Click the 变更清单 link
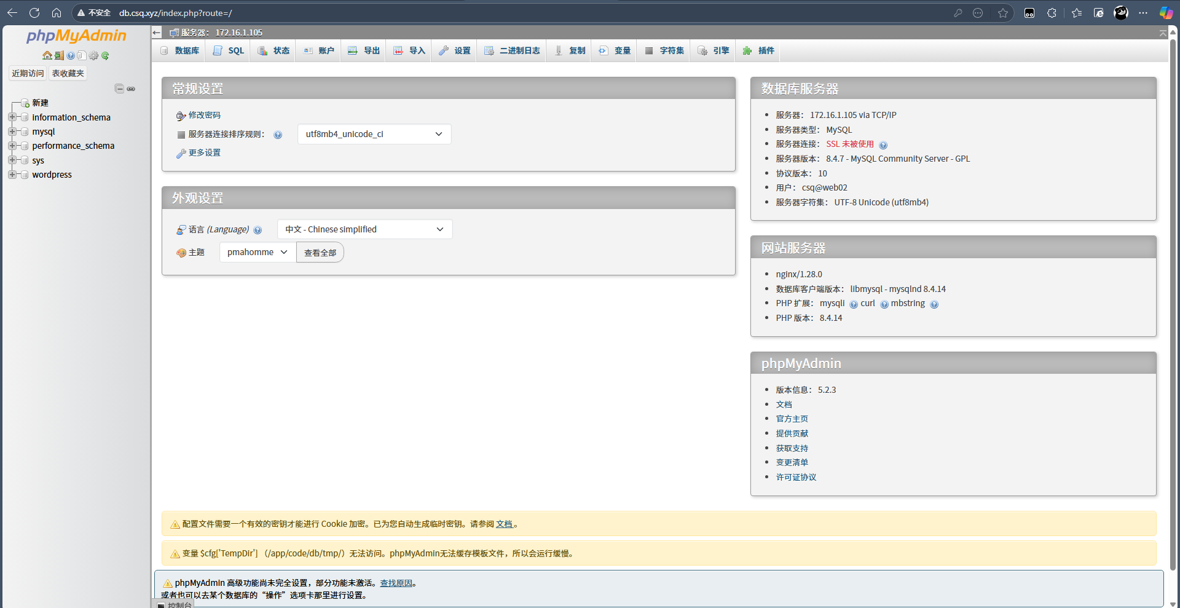 792,462
